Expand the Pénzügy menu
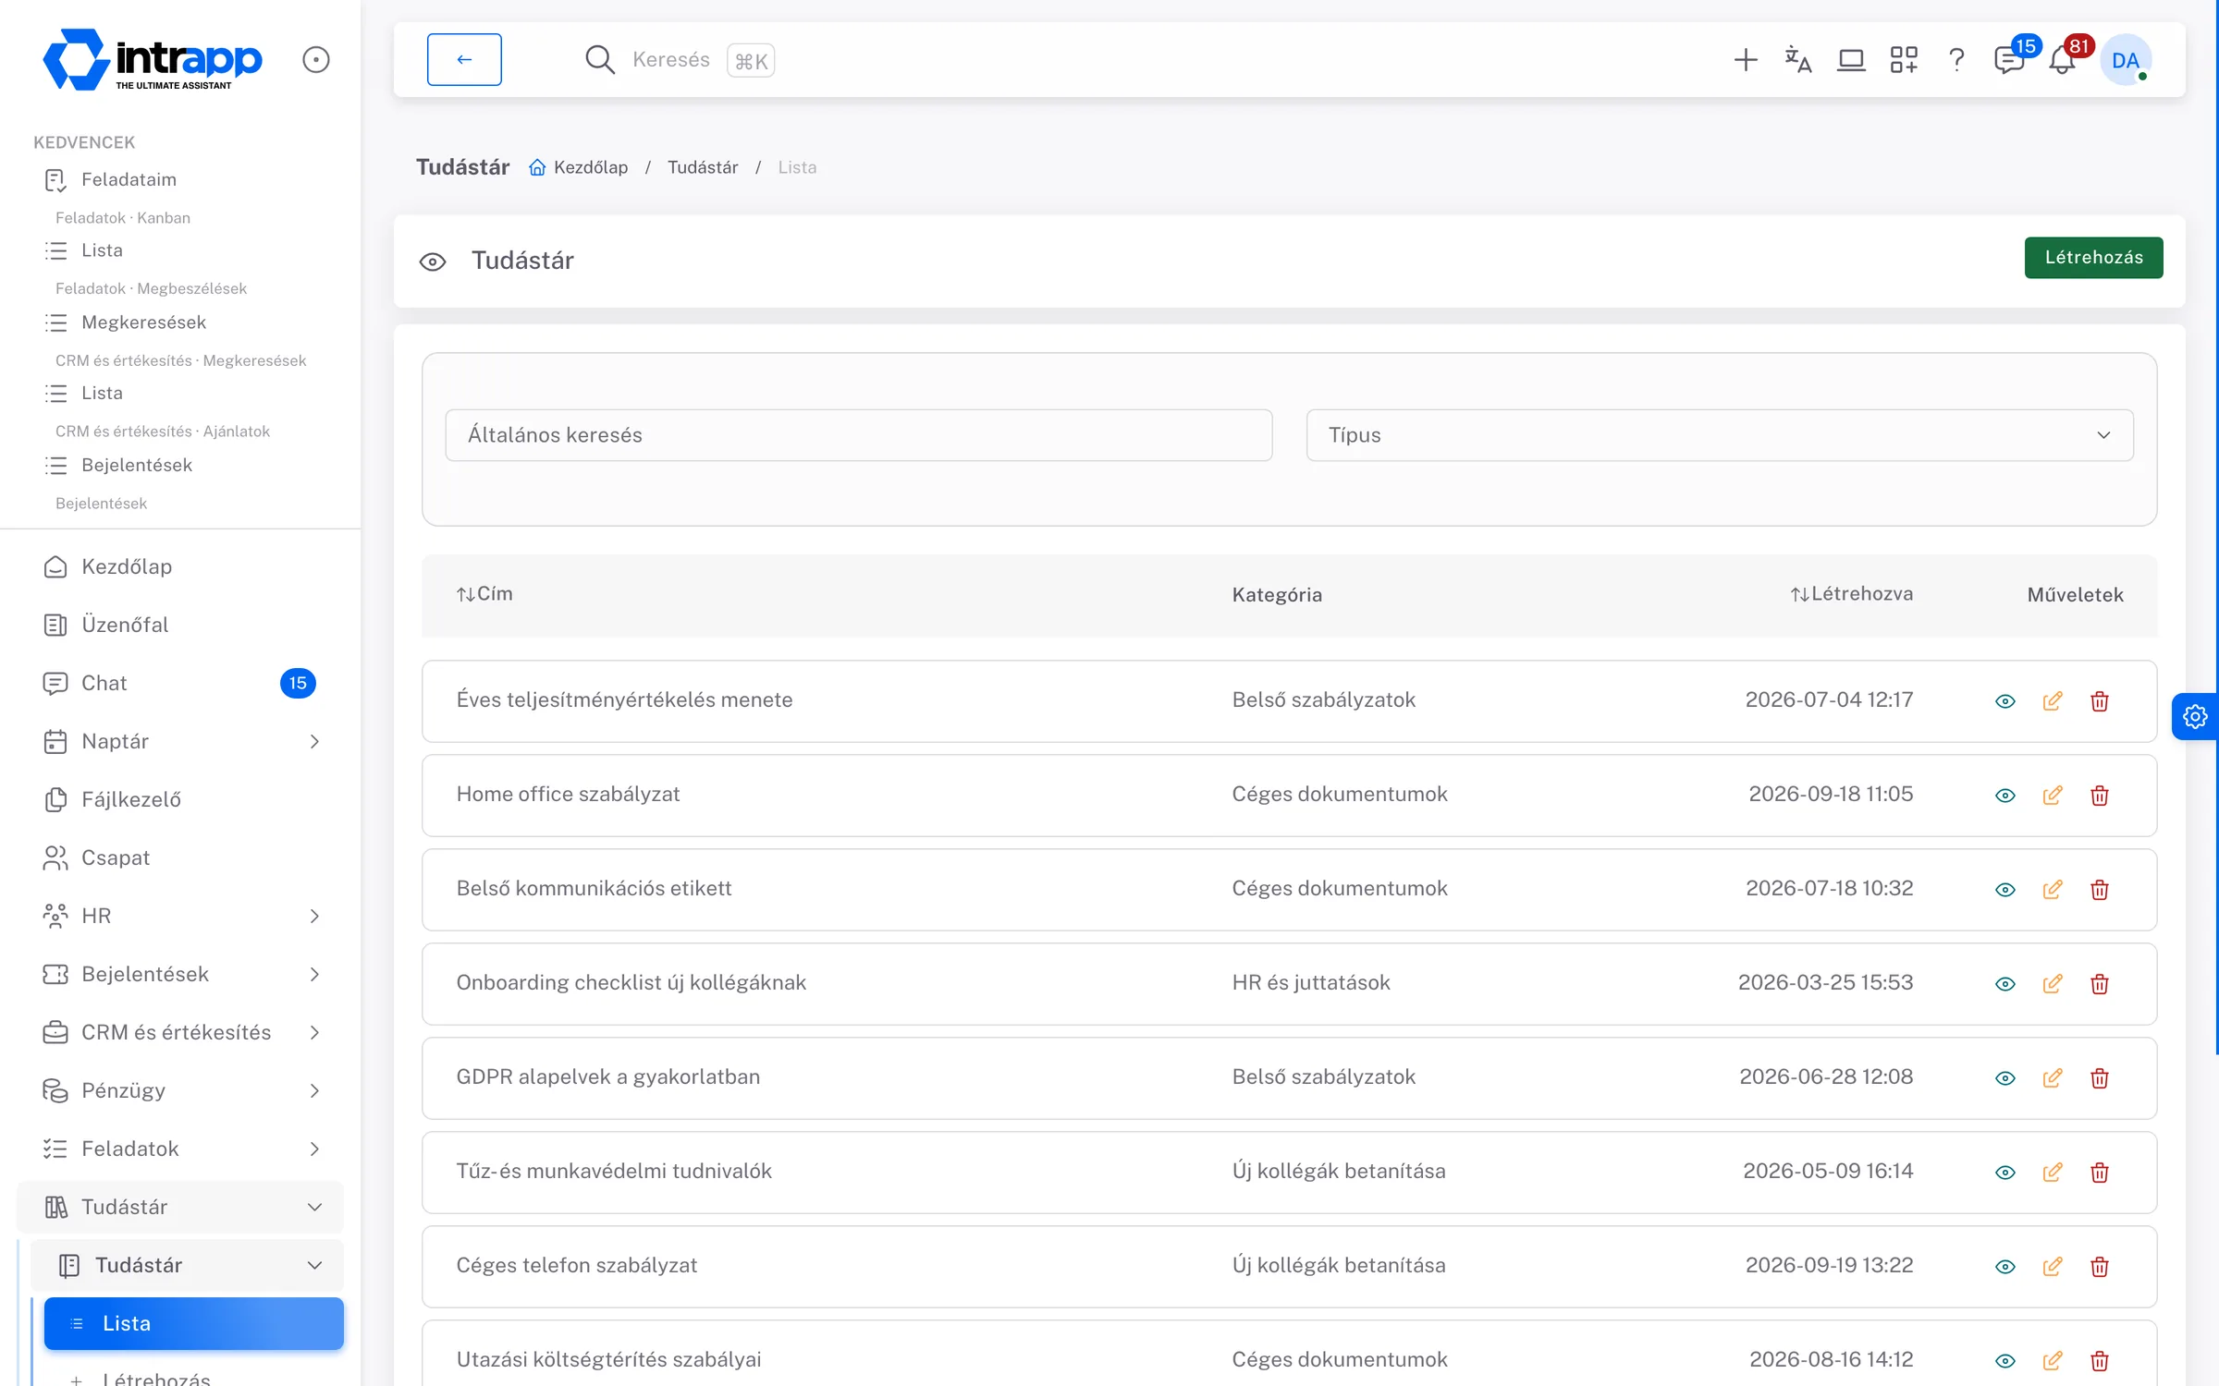 (180, 1090)
